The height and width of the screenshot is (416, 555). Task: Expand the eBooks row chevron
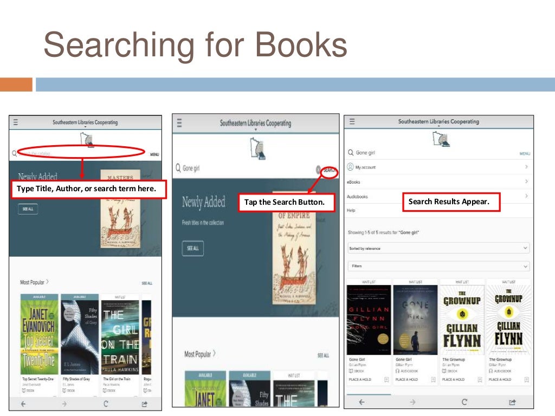pos(526,181)
